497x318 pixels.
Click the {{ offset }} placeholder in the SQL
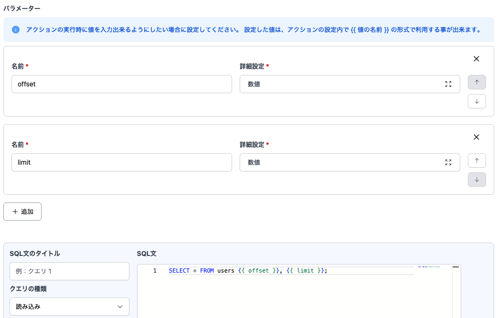[259, 270]
